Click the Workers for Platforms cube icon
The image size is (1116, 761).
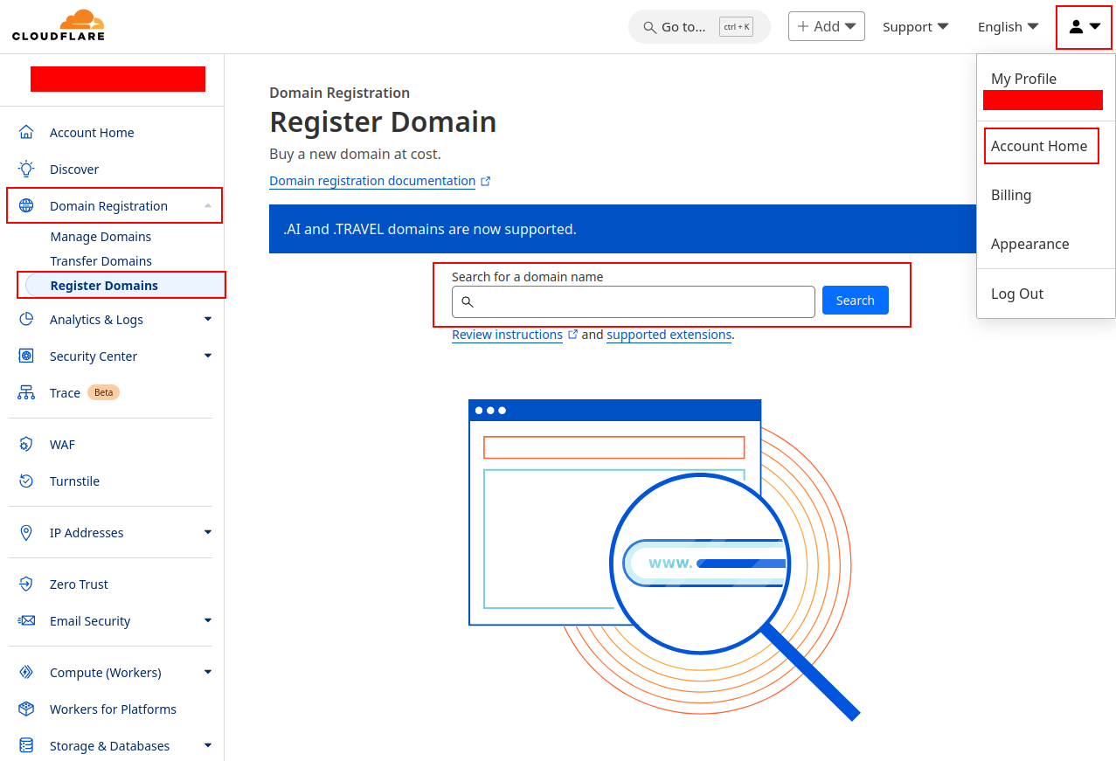coord(26,709)
